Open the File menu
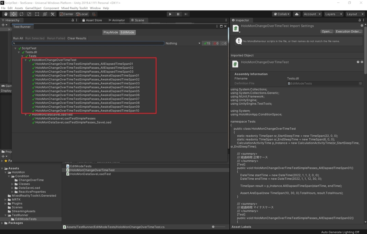Viewport: 367px width, 234px height. point(3,8)
